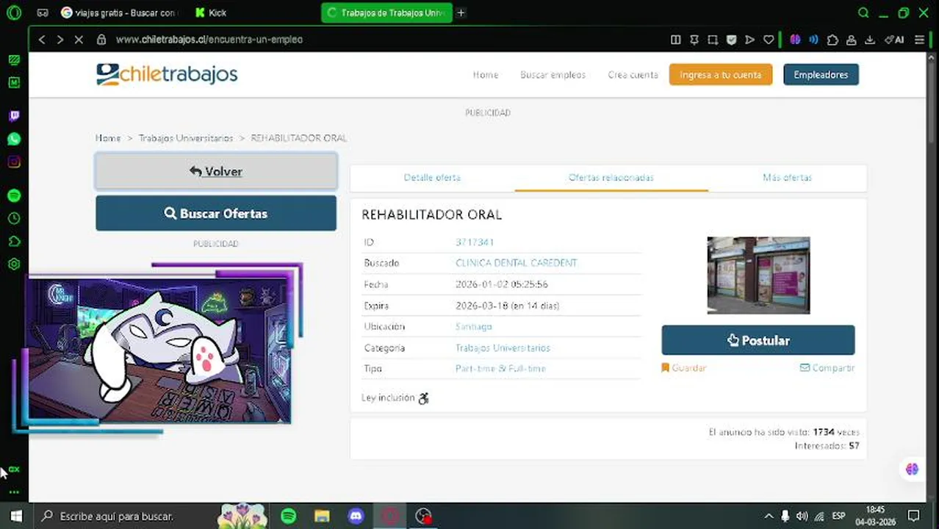Open the Opera GX main menu logo
The image size is (939, 529).
tap(13, 12)
